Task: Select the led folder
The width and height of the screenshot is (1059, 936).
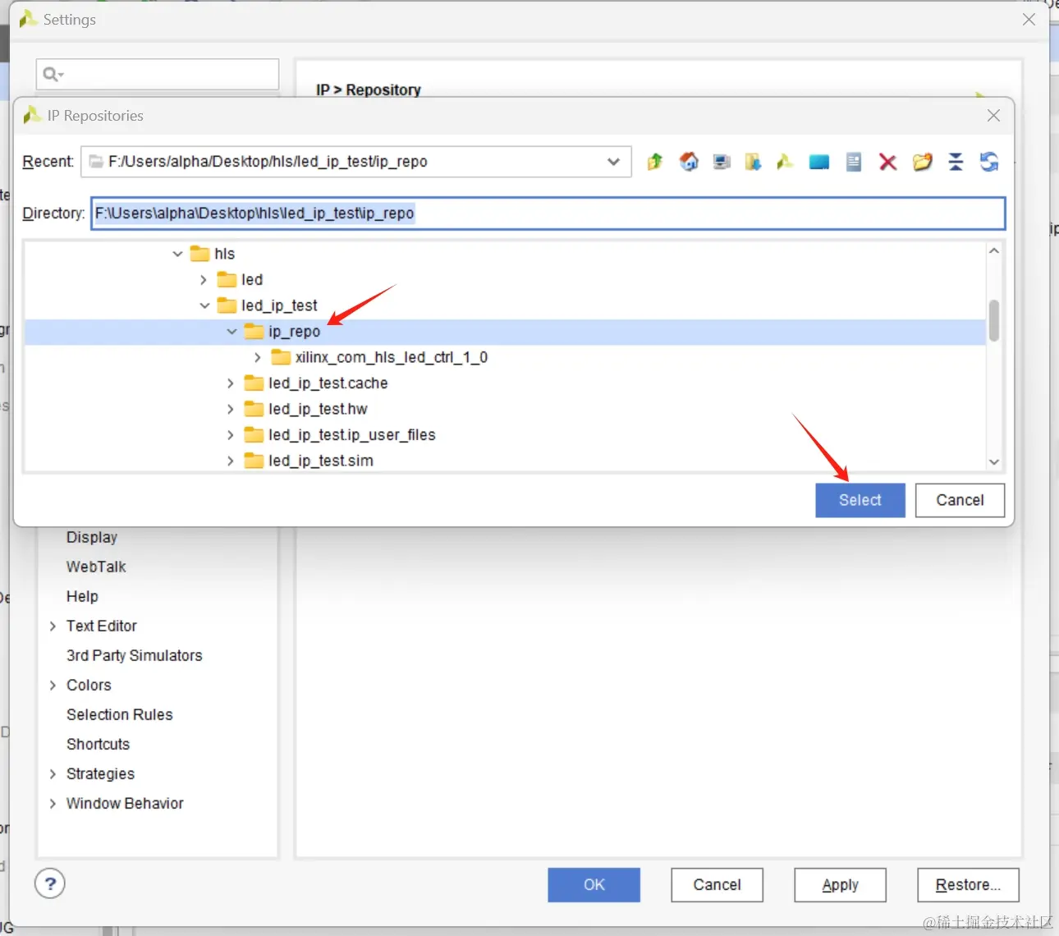Action: click(x=240, y=280)
